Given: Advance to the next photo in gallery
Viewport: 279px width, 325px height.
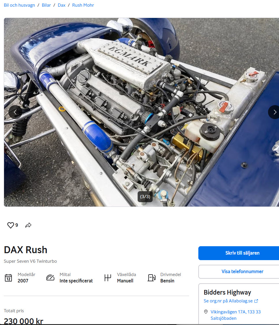Looking at the screenshot, I should [274, 112].
